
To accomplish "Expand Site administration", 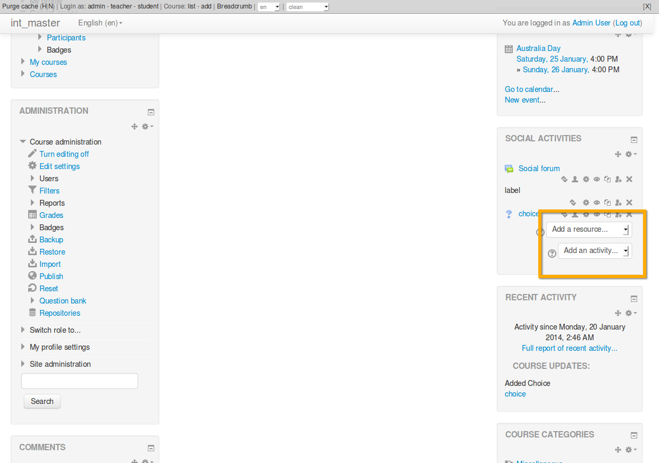I will click(23, 364).
